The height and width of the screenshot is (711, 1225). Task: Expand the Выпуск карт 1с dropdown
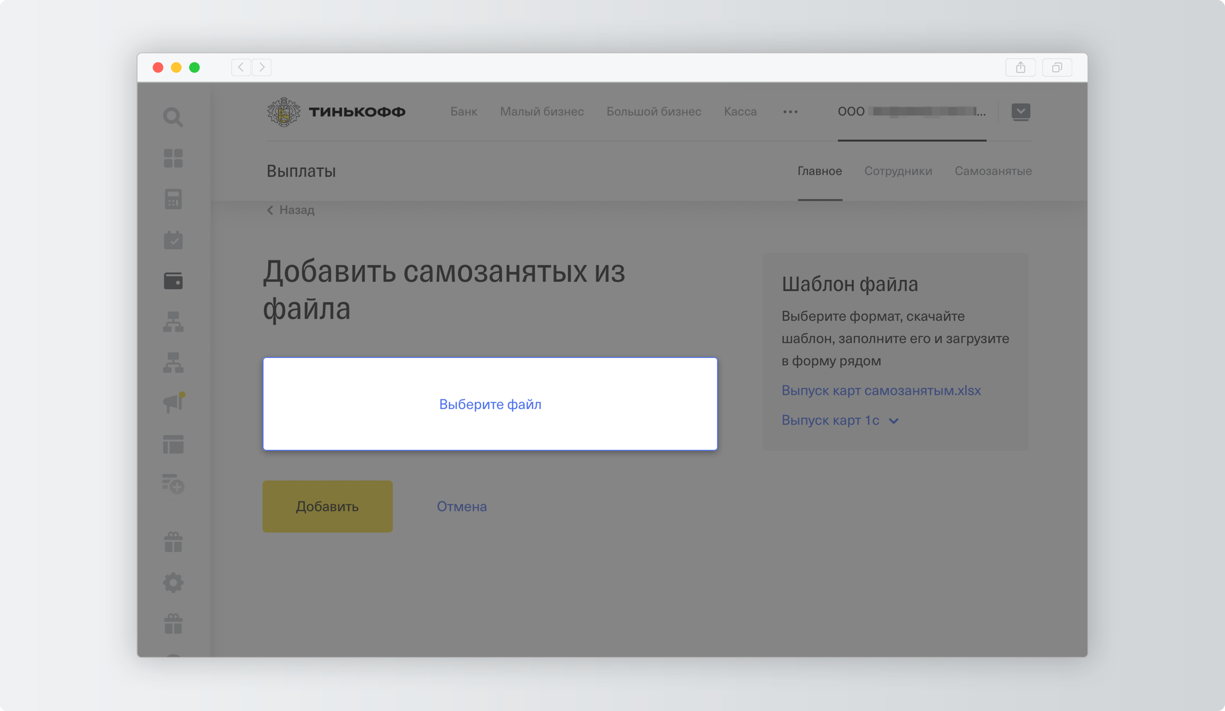840,421
